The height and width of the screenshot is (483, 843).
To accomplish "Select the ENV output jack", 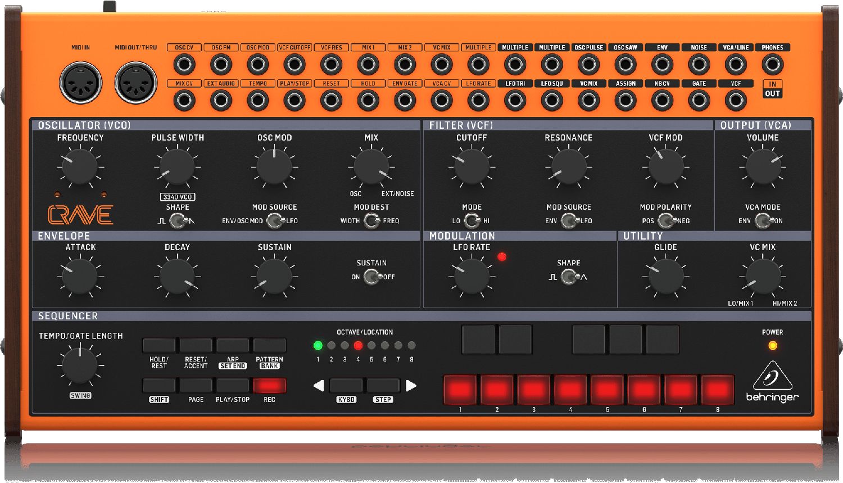I will [x=662, y=65].
